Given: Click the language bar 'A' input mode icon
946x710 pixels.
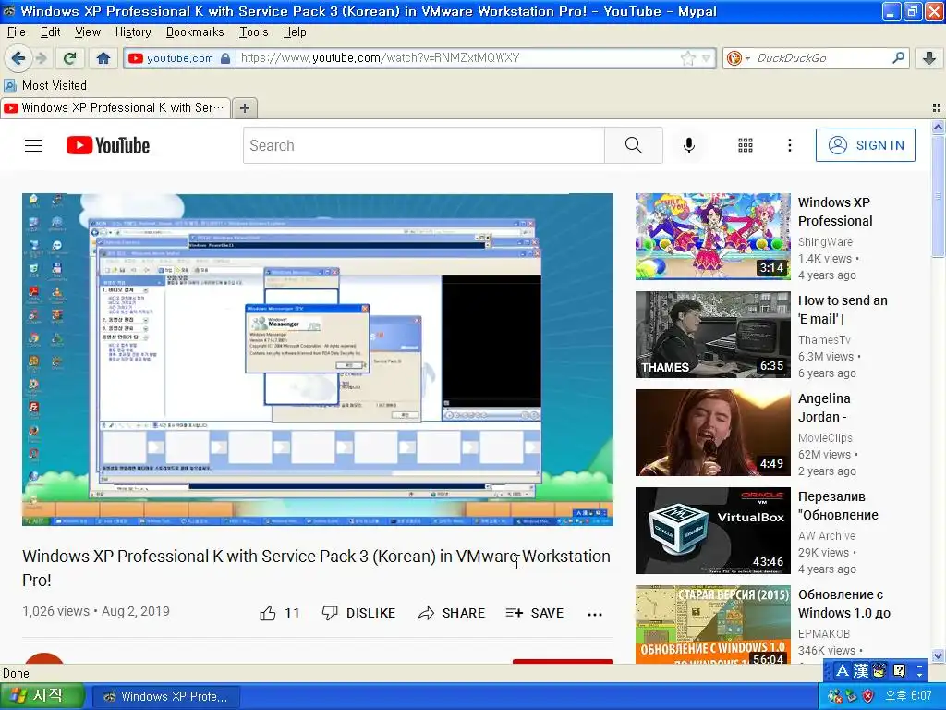Looking at the screenshot, I should click(x=843, y=671).
